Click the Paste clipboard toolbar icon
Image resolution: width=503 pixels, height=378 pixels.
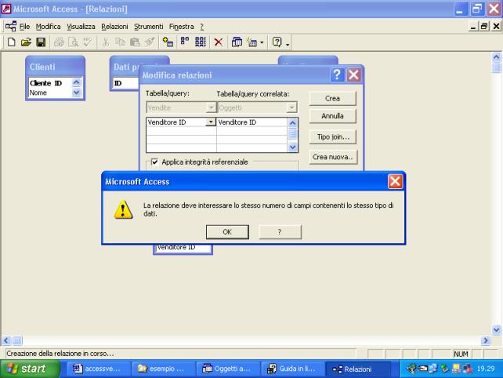pyautogui.click(x=135, y=42)
